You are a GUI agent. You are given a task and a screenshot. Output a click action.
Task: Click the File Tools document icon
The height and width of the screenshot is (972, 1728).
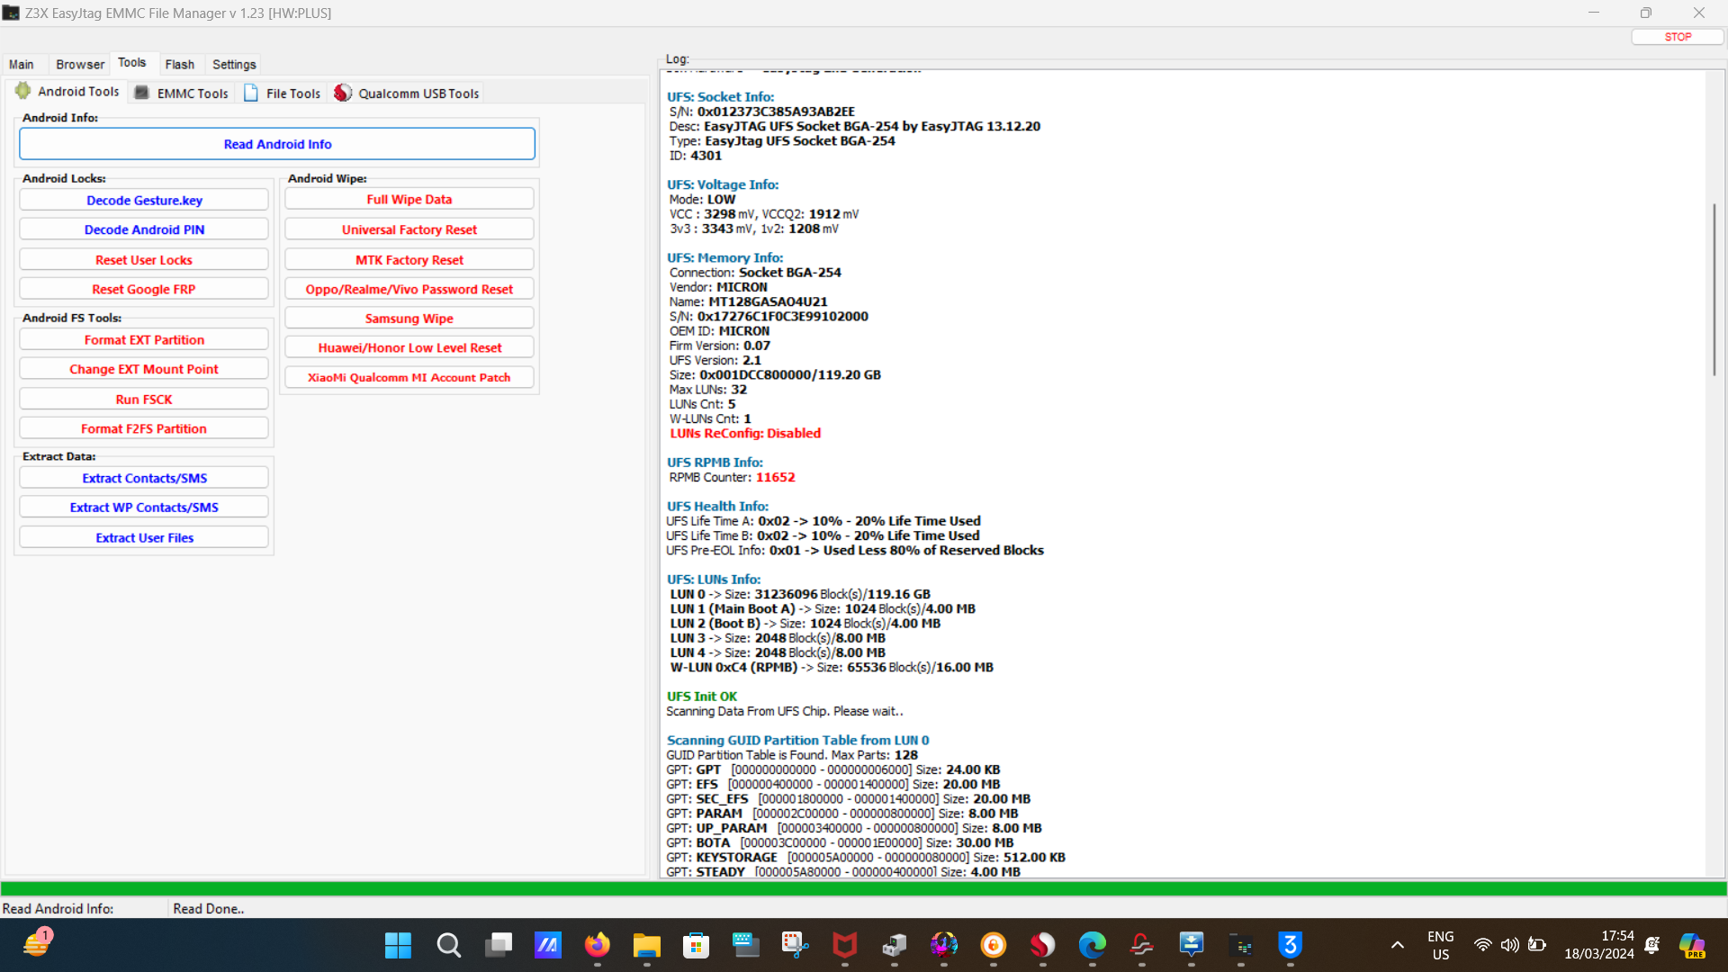[251, 93]
